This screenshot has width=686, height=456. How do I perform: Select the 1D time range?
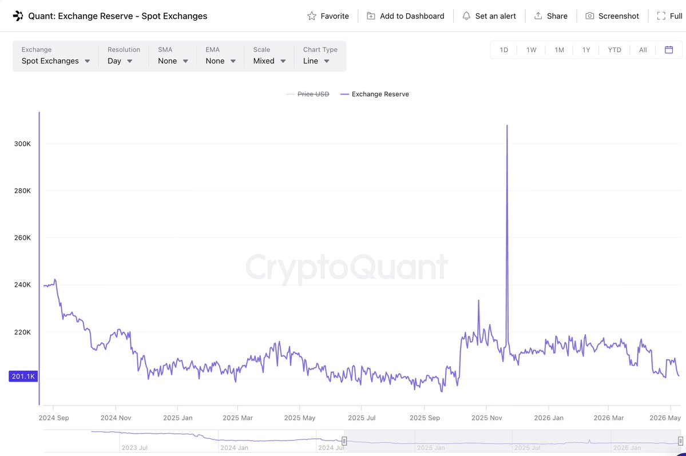click(504, 50)
